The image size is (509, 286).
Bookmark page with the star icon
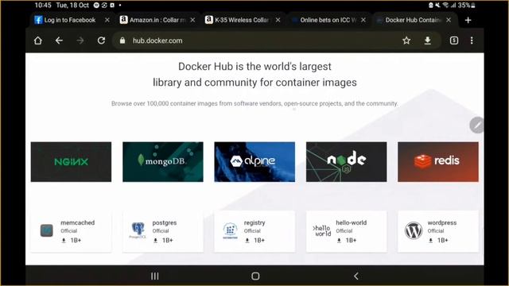[406, 41]
